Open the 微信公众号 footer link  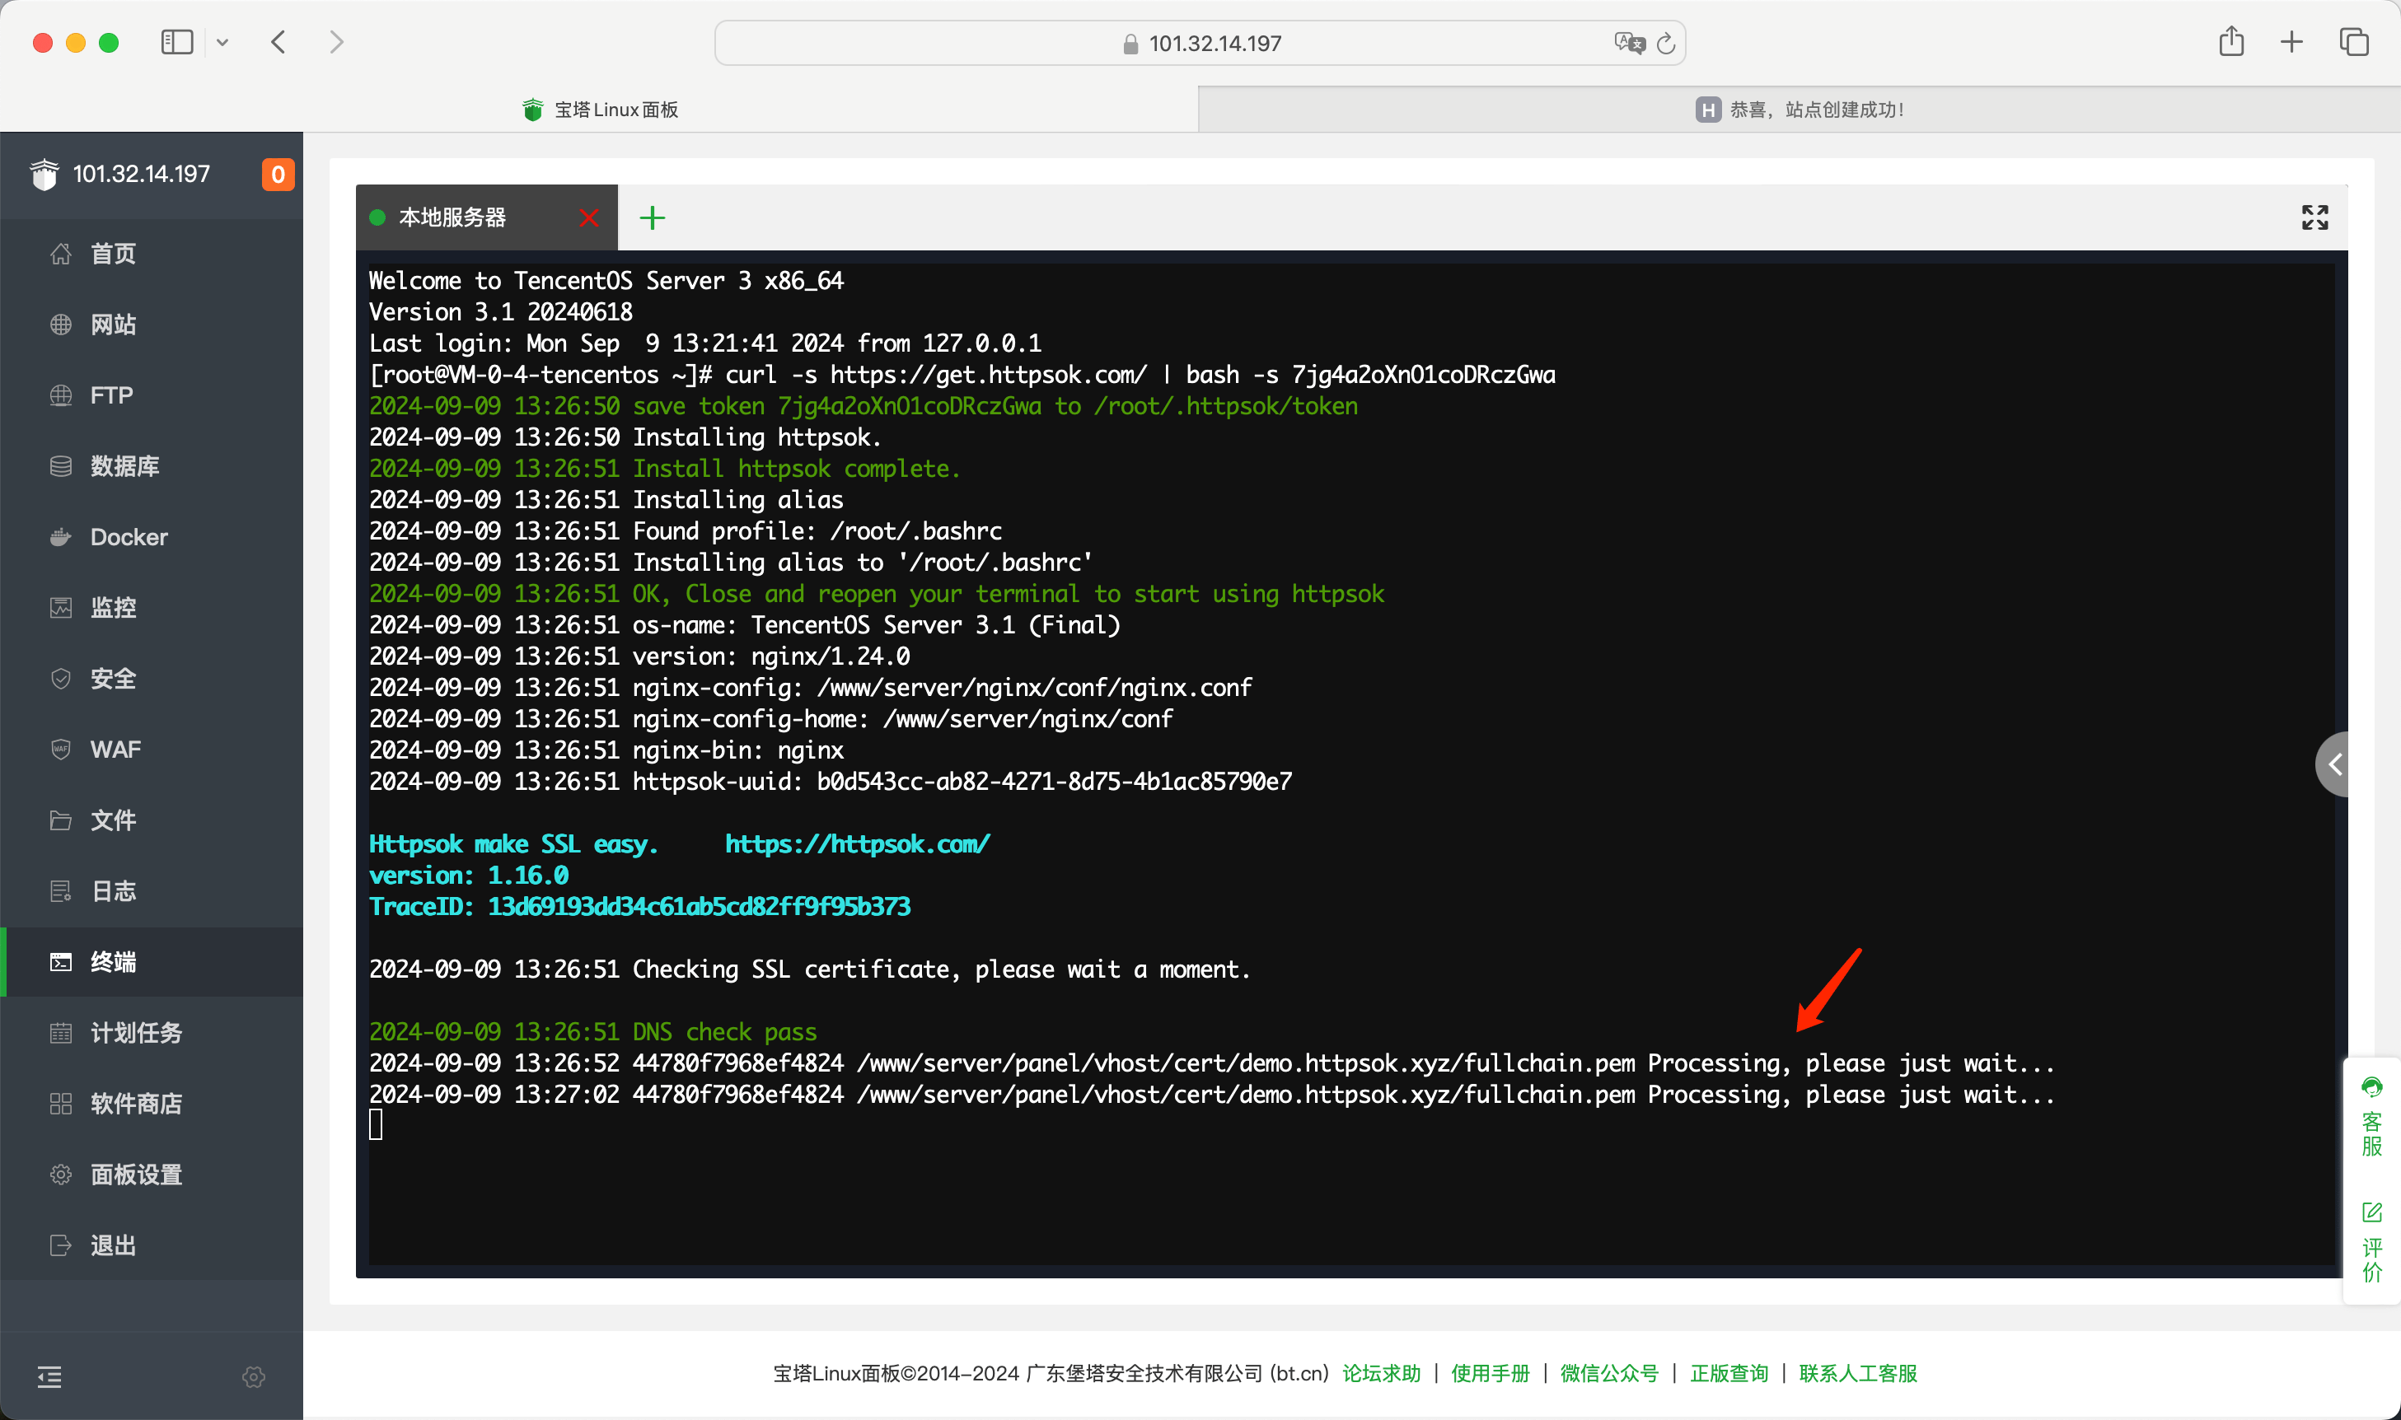(1608, 1373)
